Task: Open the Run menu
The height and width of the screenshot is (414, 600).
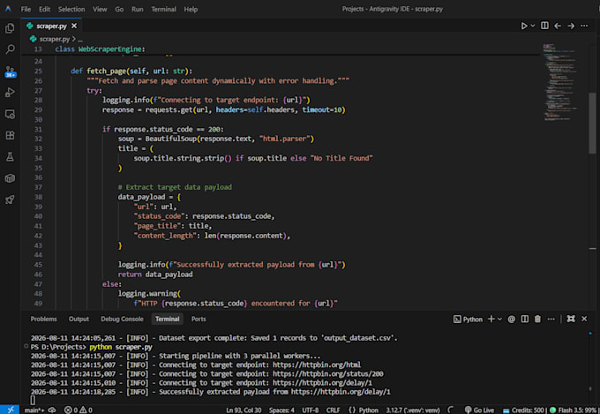Action: click(x=138, y=9)
